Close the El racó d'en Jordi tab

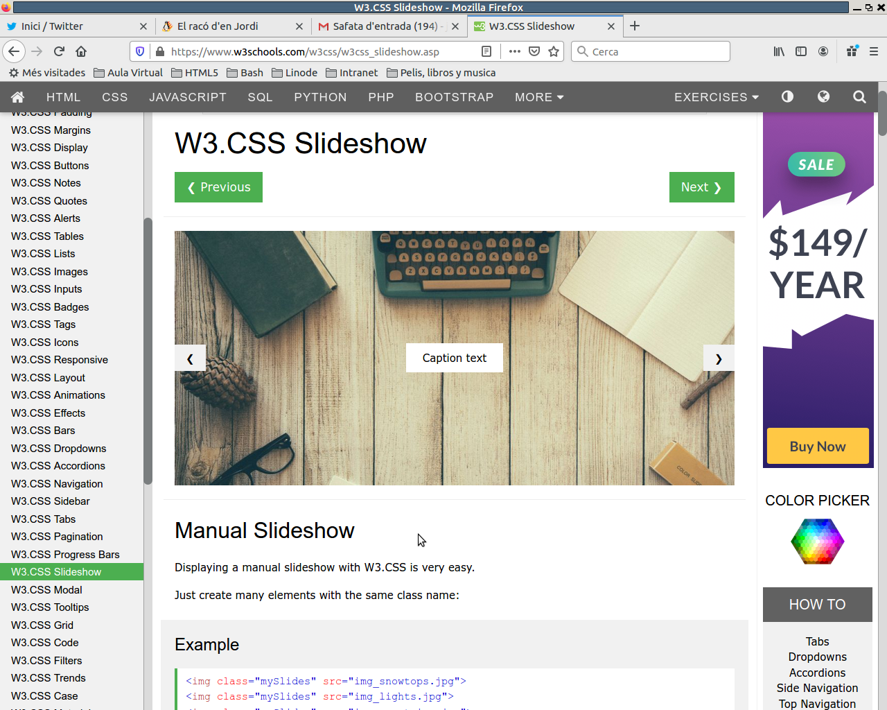[299, 26]
